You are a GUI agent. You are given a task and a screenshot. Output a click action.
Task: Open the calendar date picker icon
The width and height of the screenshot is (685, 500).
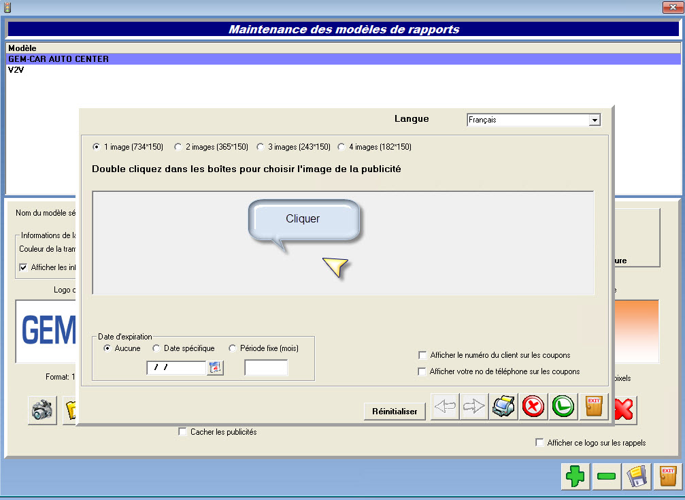click(x=215, y=367)
